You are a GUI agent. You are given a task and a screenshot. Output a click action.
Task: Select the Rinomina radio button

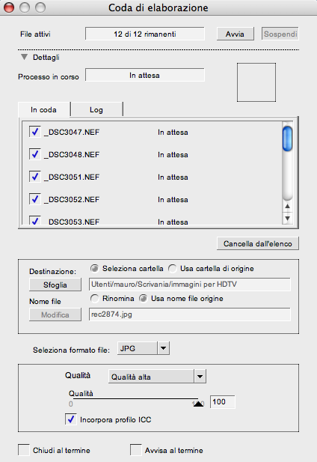(x=95, y=299)
